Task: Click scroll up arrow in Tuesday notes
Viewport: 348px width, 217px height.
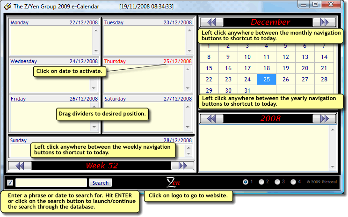Action: pyautogui.click(x=189, y=30)
